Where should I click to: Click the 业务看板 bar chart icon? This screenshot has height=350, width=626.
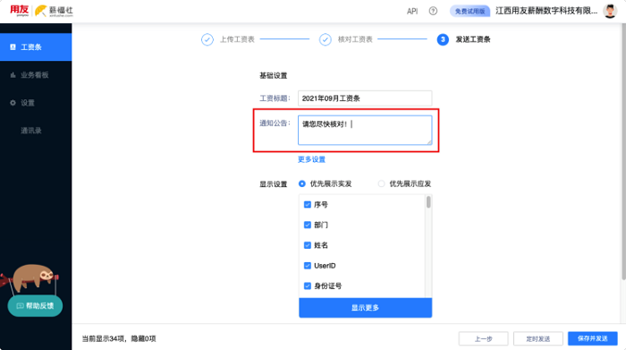pos(13,74)
